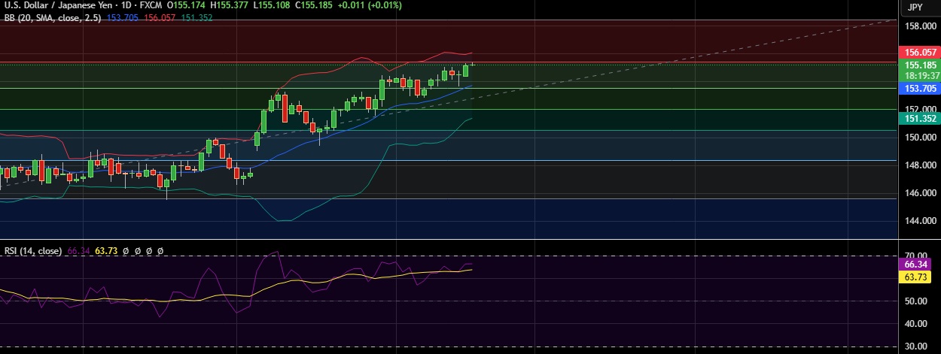This screenshot has height=354, width=941.
Task: Click the last green candlestick on the chart
Action: coord(466,71)
